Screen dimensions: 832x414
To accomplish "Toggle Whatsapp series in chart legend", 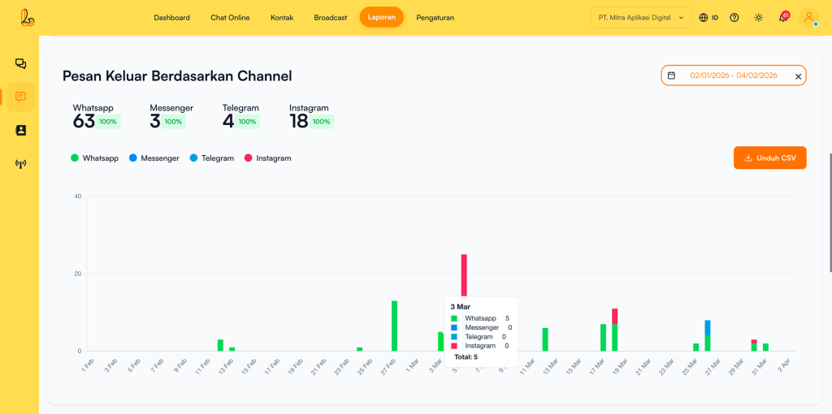I will [95, 158].
